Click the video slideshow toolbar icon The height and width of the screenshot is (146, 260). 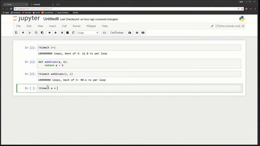(143, 33)
